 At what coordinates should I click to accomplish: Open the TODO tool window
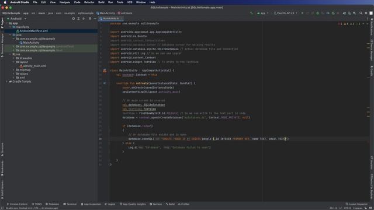[x=37, y=204]
